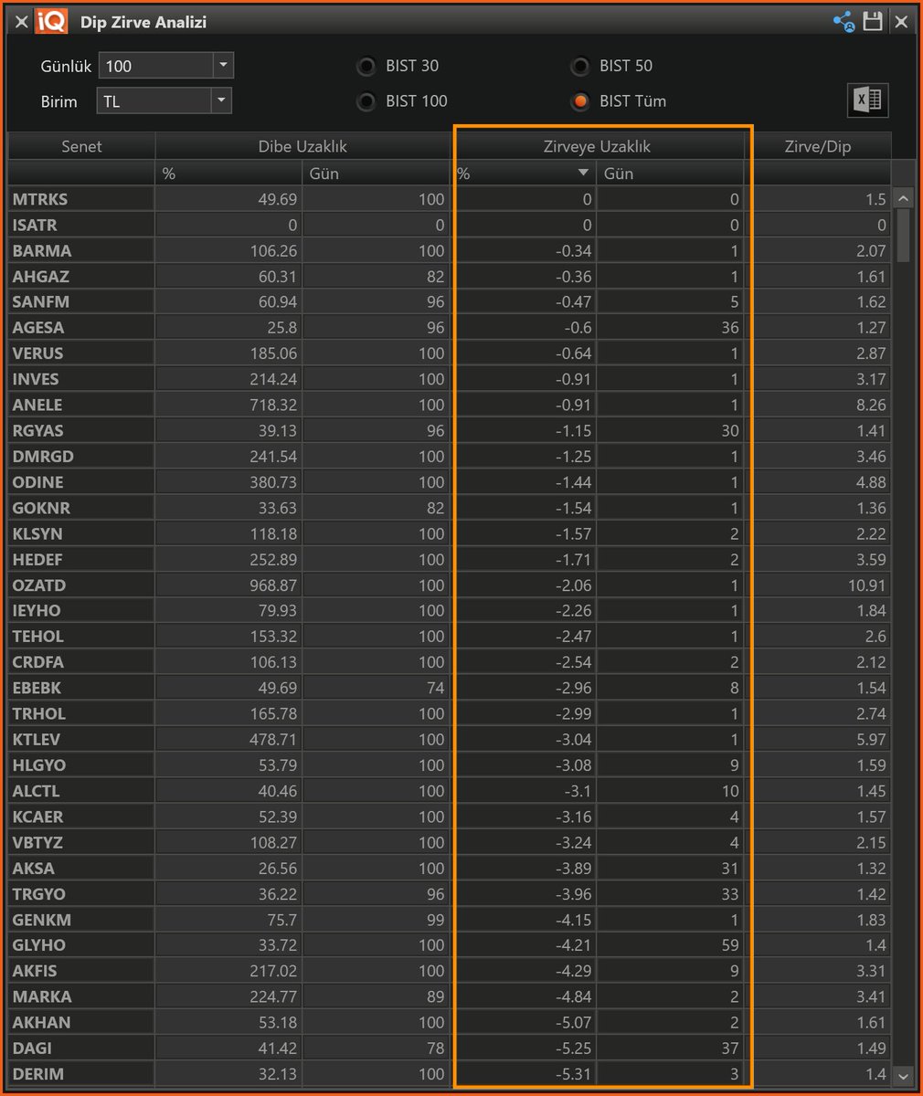Screen dimensions: 923x1096
Task: Select the BIST 30 radio button
Action: 366,67
